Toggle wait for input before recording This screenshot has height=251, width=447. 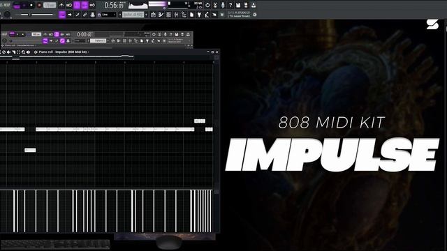point(69,6)
